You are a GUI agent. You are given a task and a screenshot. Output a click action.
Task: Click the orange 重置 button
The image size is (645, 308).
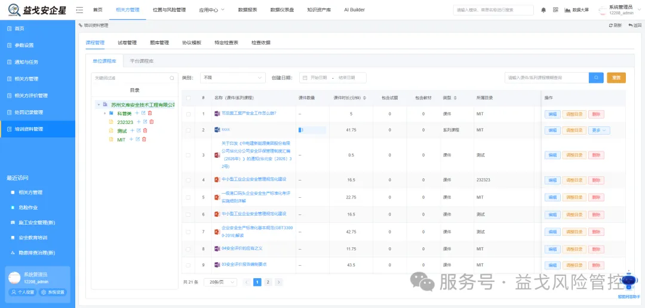(616, 77)
